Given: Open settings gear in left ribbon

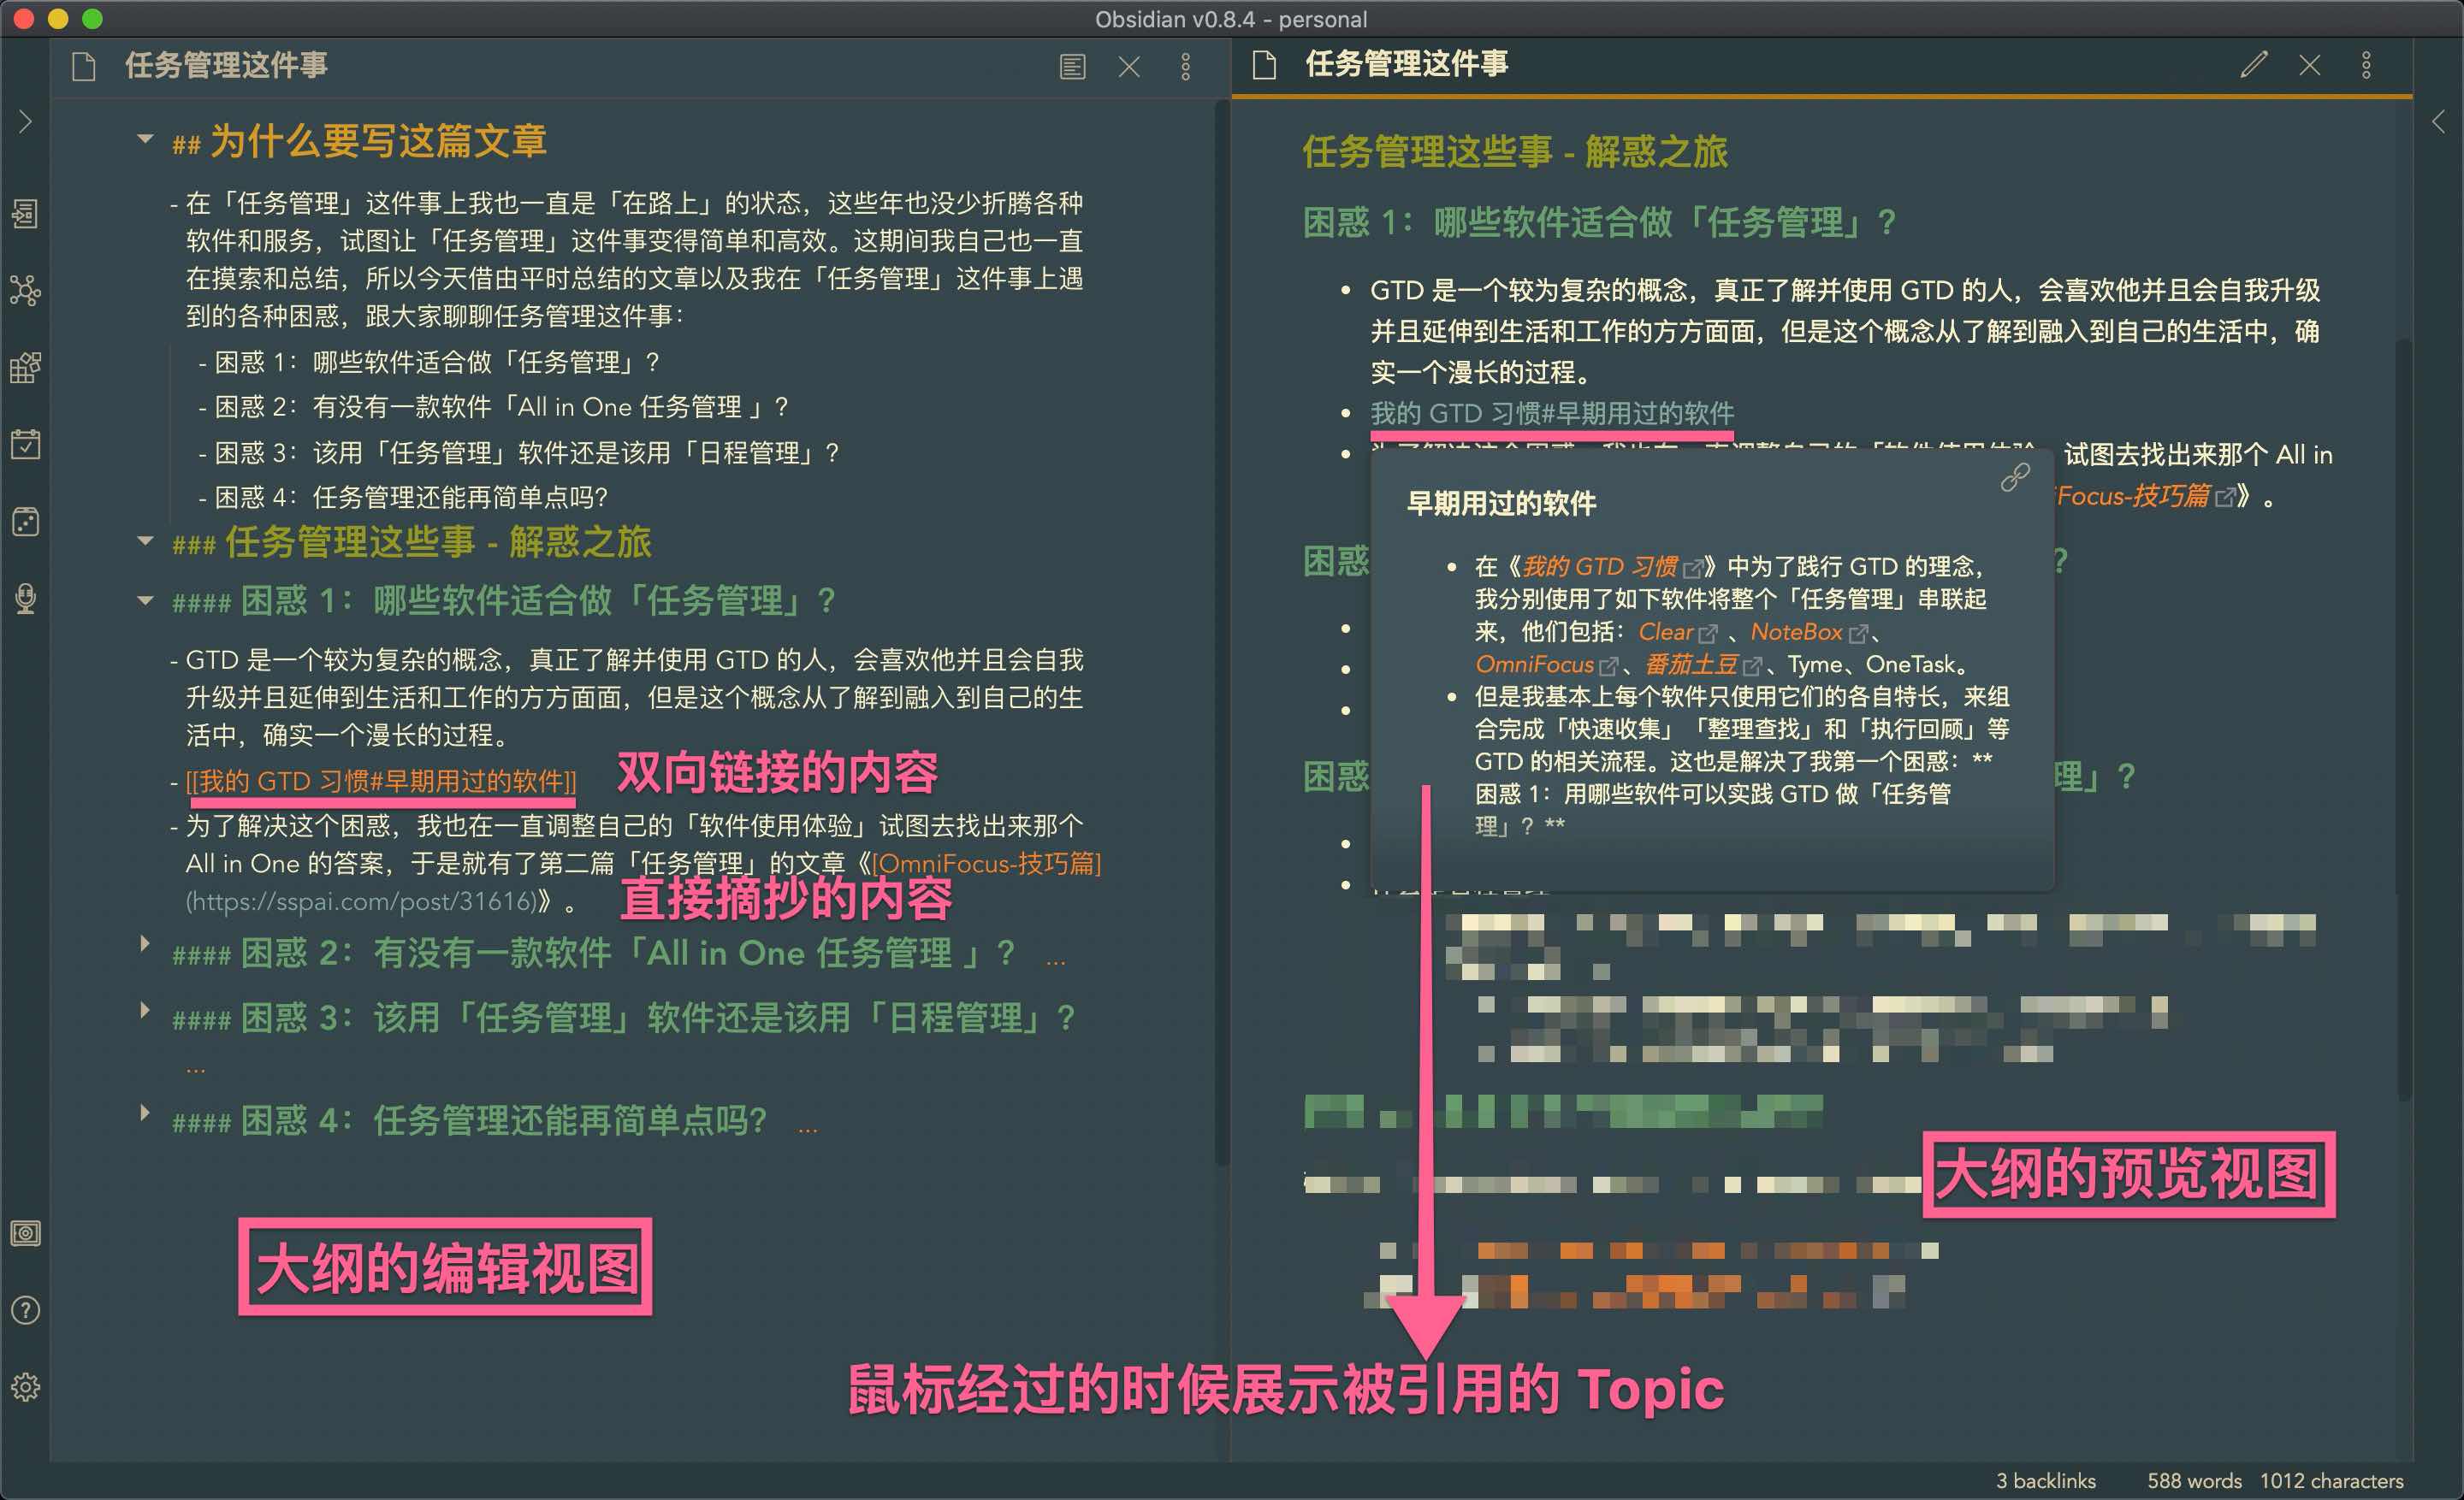Looking at the screenshot, I should tap(26, 1387).
